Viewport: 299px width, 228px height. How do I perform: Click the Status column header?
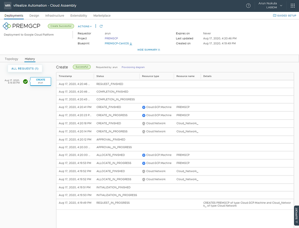(x=100, y=76)
